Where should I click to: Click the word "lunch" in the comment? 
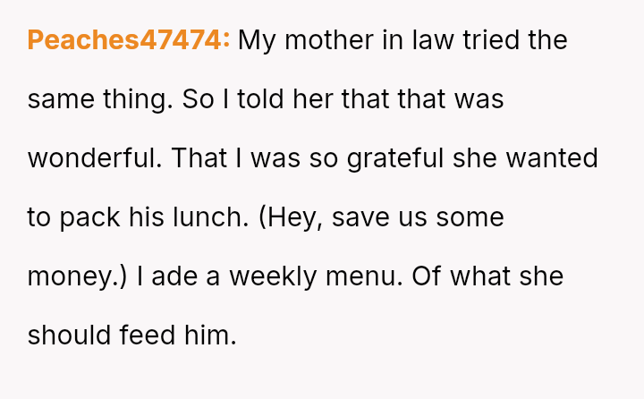coord(206,217)
